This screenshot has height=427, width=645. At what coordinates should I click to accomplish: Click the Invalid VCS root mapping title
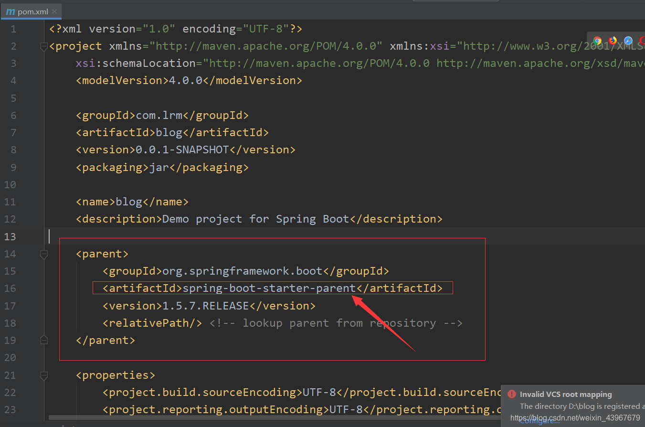pyautogui.click(x=566, y=395)
